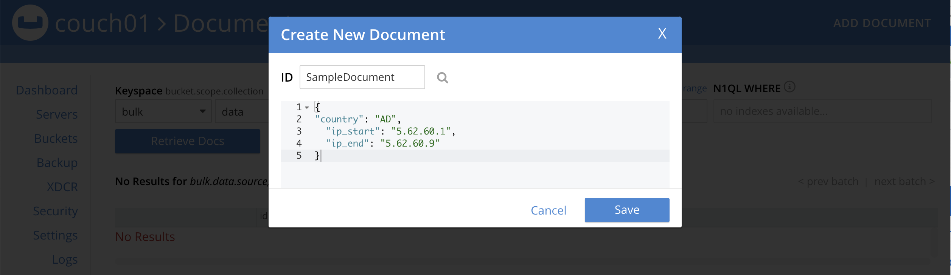The width and height of the screenshot is (951, 275).
Task: Open Buckets in the sidebar
Action: [x=56, y=139]
